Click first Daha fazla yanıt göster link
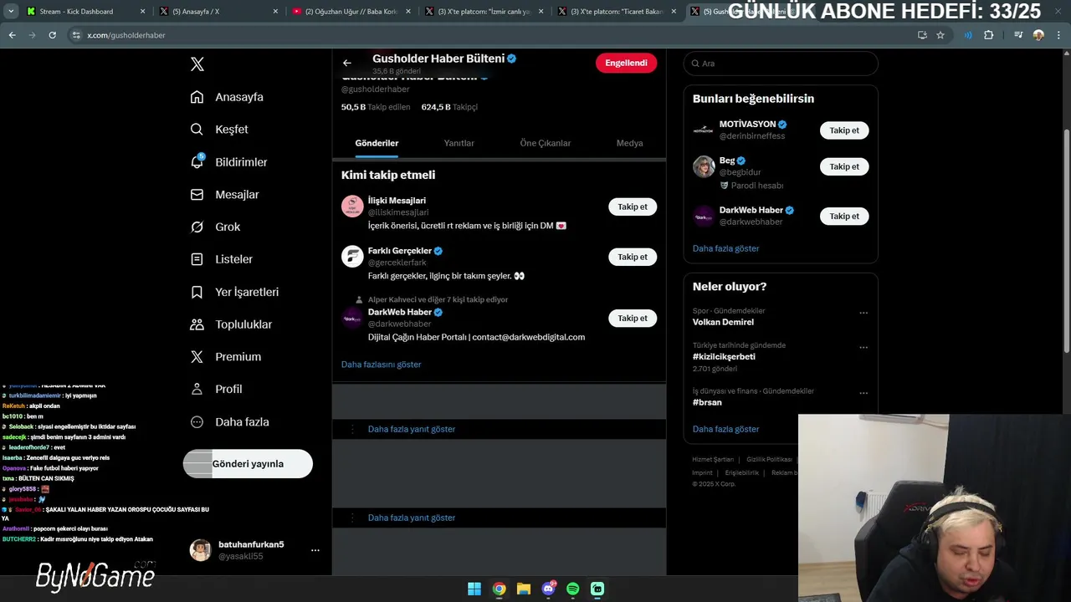 pos(412,429)
